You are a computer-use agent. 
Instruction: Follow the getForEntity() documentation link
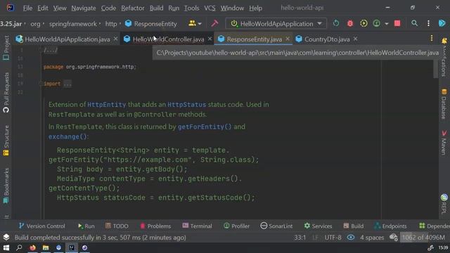(x=205, y=126)
